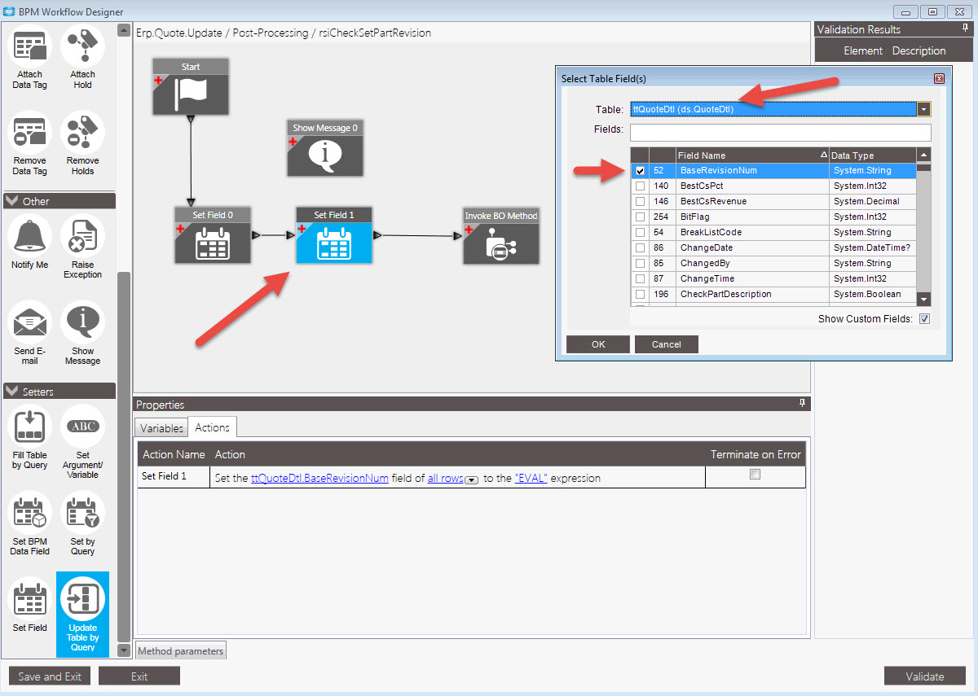
Task: Select the Set BPM Data Field icon
Action: click(x=30, y=514)
